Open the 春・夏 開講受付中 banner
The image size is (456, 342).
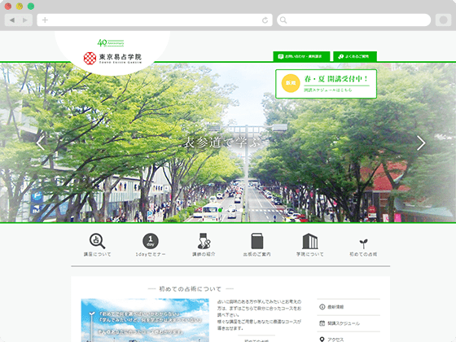[326, 84]
